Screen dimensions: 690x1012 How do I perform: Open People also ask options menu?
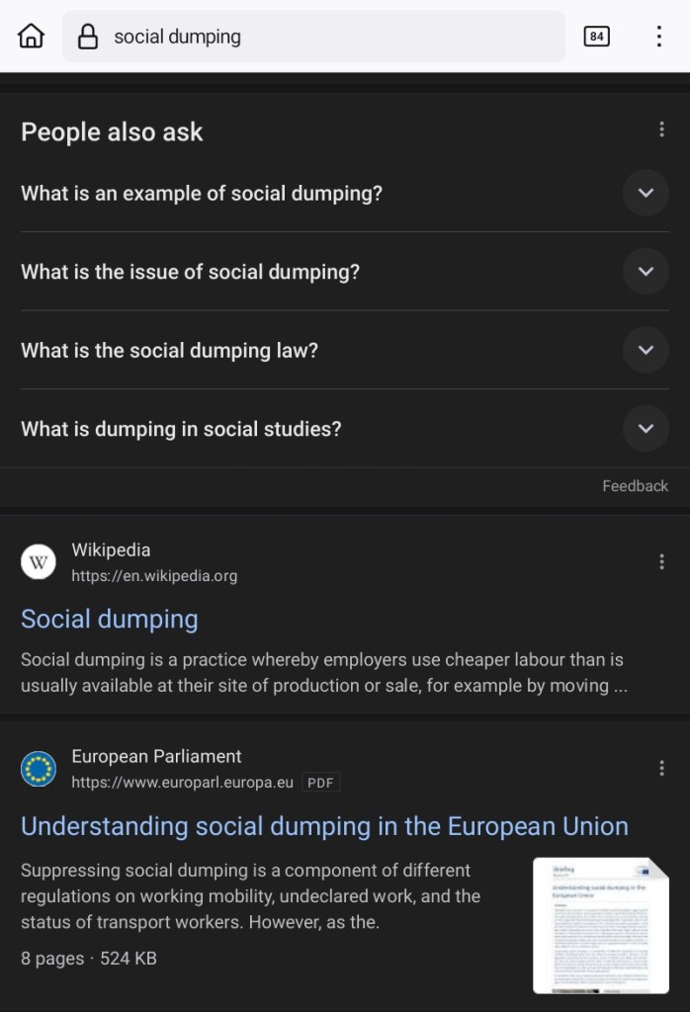click(661, 129)
